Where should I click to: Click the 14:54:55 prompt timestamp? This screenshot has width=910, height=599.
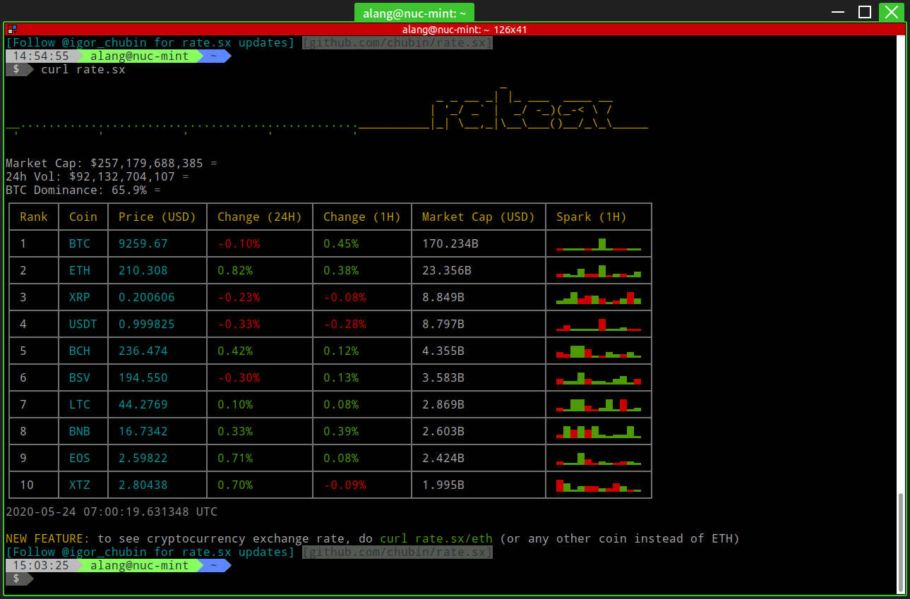point(41,56)
